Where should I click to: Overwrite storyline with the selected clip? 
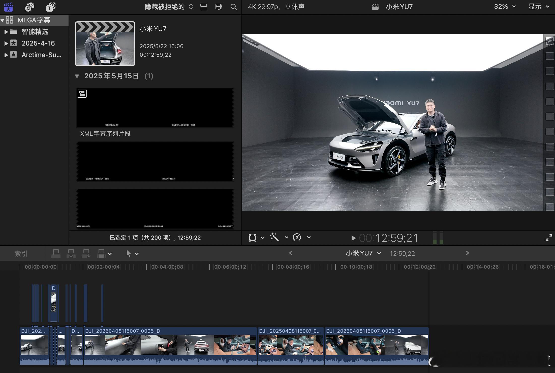click(x=101, y=254)
